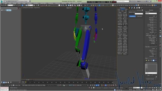Viewport: 162px width, 91px height.
Task: Open the selection filter dropdown
Action: [10, 5]
